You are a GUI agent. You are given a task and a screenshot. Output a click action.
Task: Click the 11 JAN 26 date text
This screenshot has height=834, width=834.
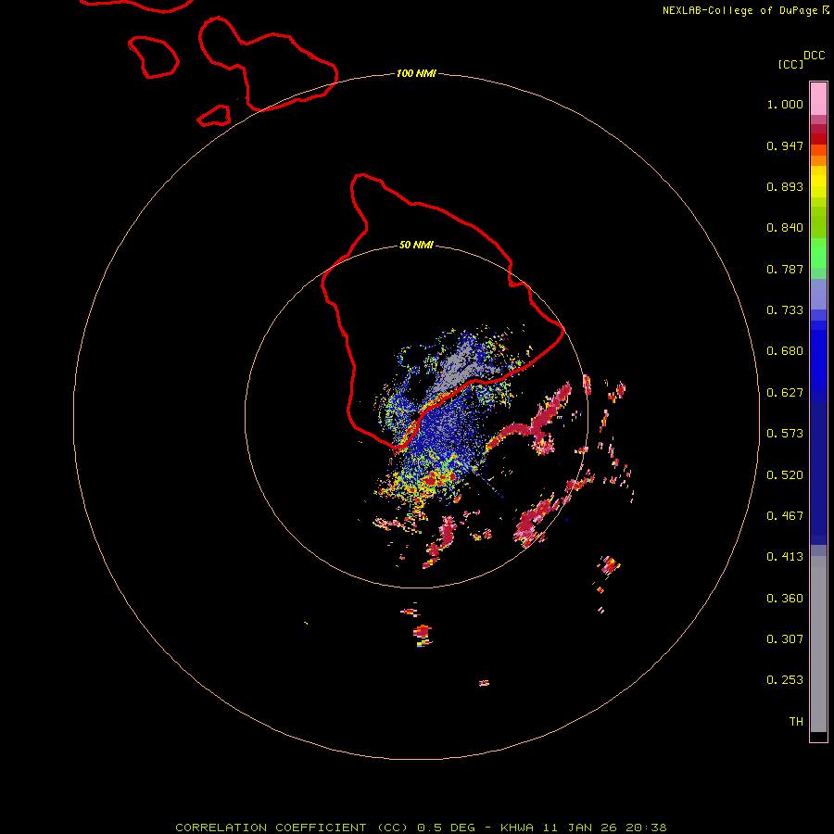(579, 828)
